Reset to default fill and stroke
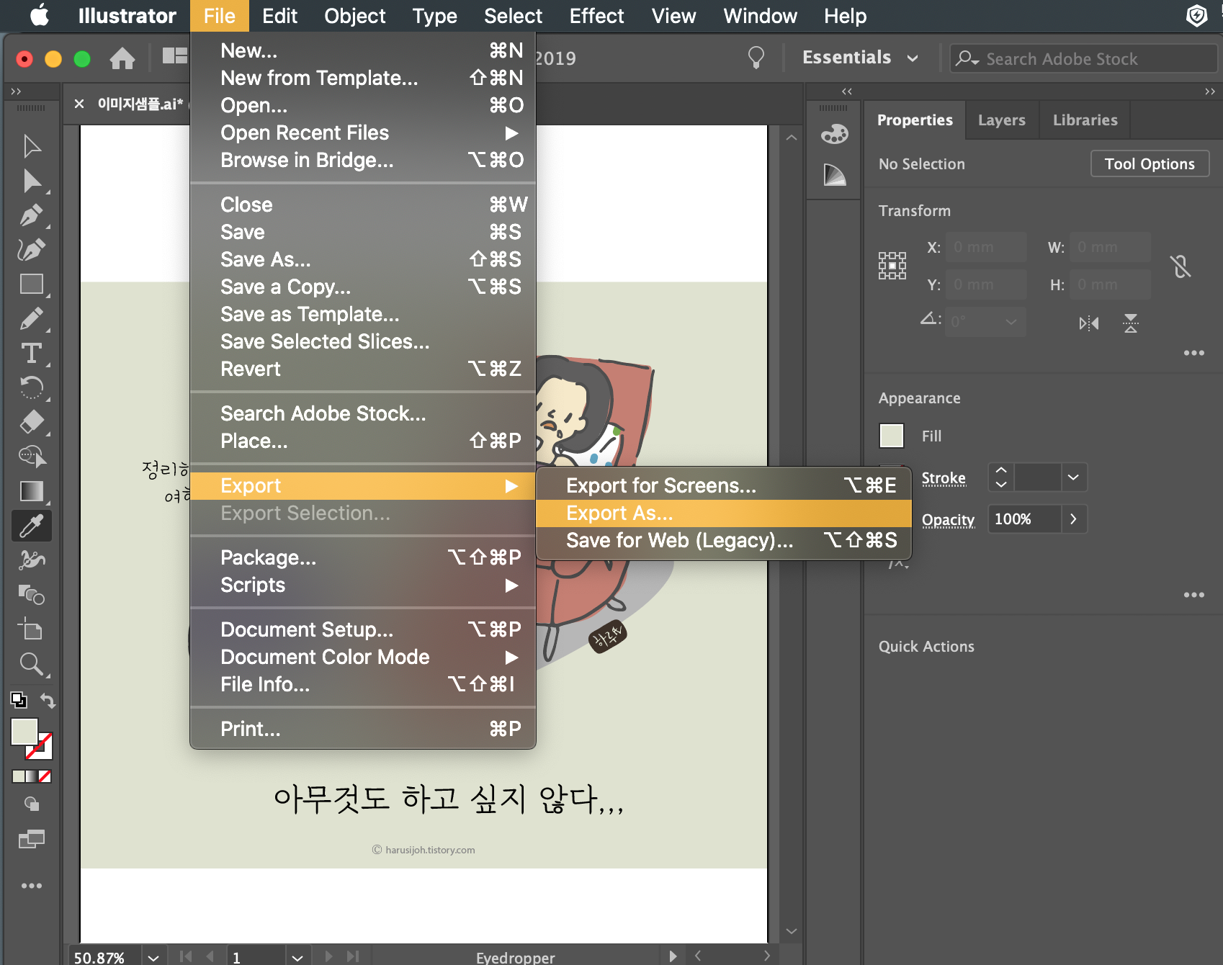 click(x=19, y=699)
